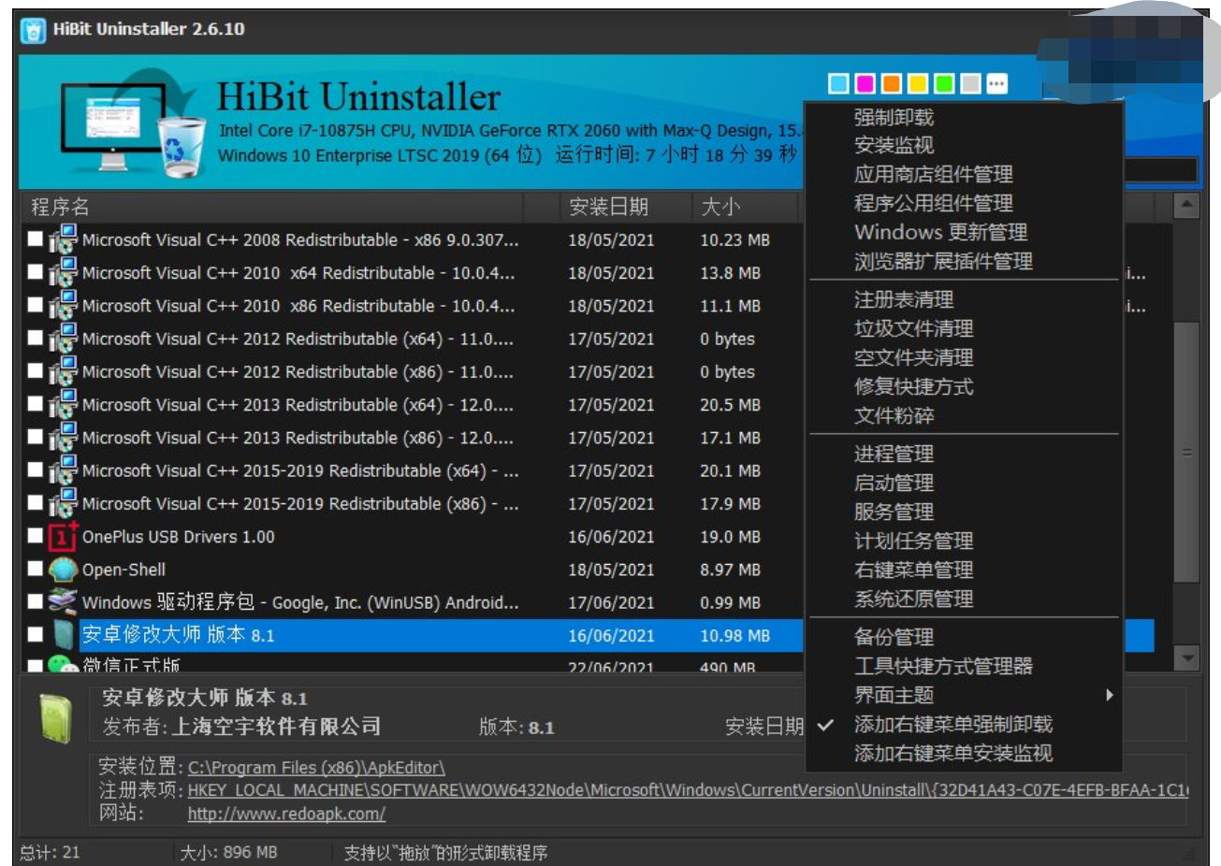Sort list by 程序名 column header
The image size is (1221, 866).
tap(271, 207)
